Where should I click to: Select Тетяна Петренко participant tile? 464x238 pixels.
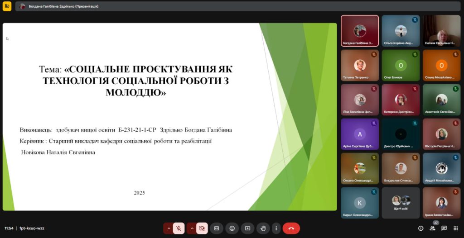[360, 66]
